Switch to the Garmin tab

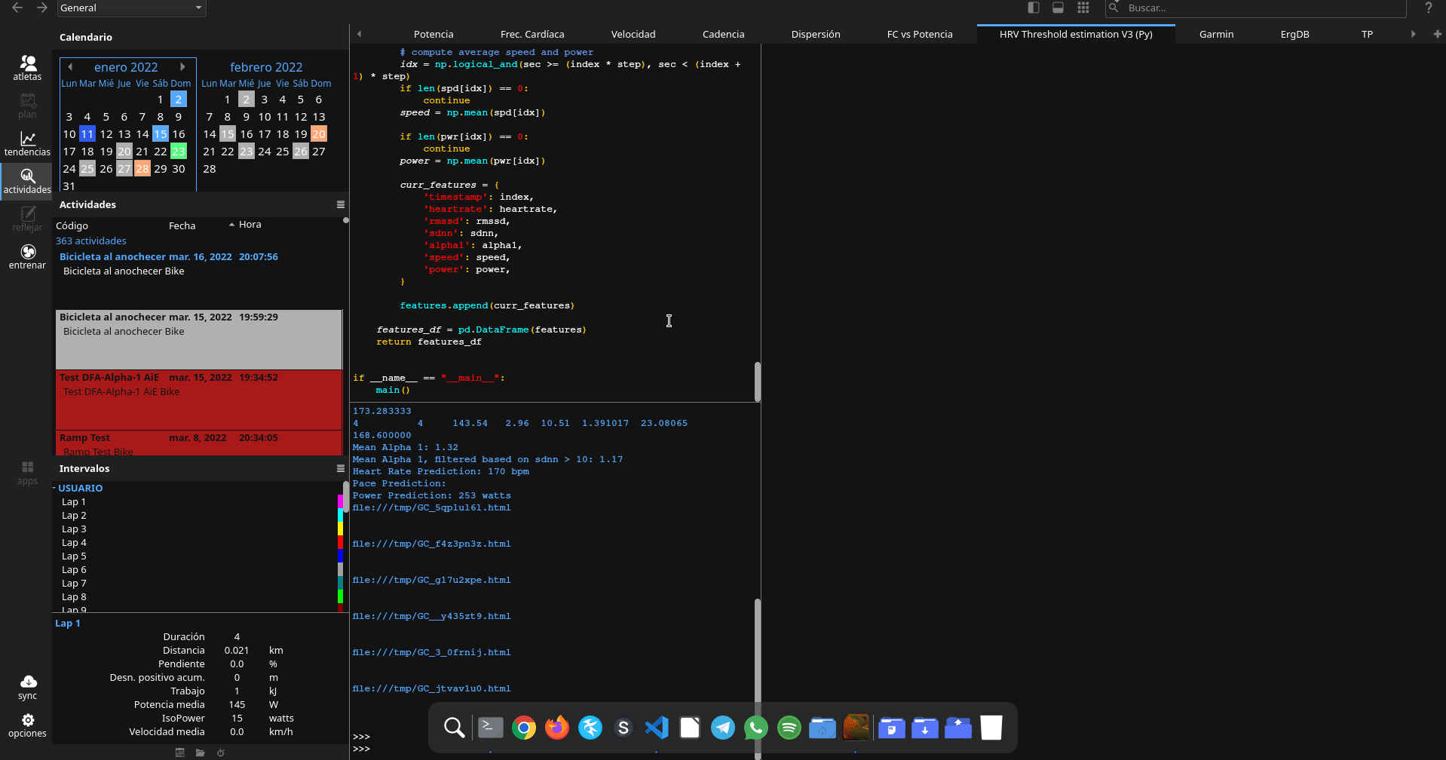[1215, 34]
